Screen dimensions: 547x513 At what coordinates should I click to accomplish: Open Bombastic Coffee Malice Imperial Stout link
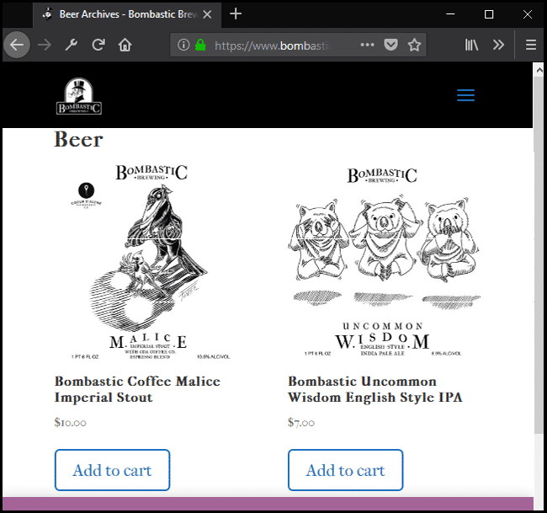pyautogui.click(x=137, y=389)
